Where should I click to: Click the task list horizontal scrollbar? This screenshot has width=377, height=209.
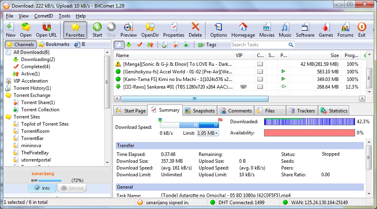(x=195, y=99)
